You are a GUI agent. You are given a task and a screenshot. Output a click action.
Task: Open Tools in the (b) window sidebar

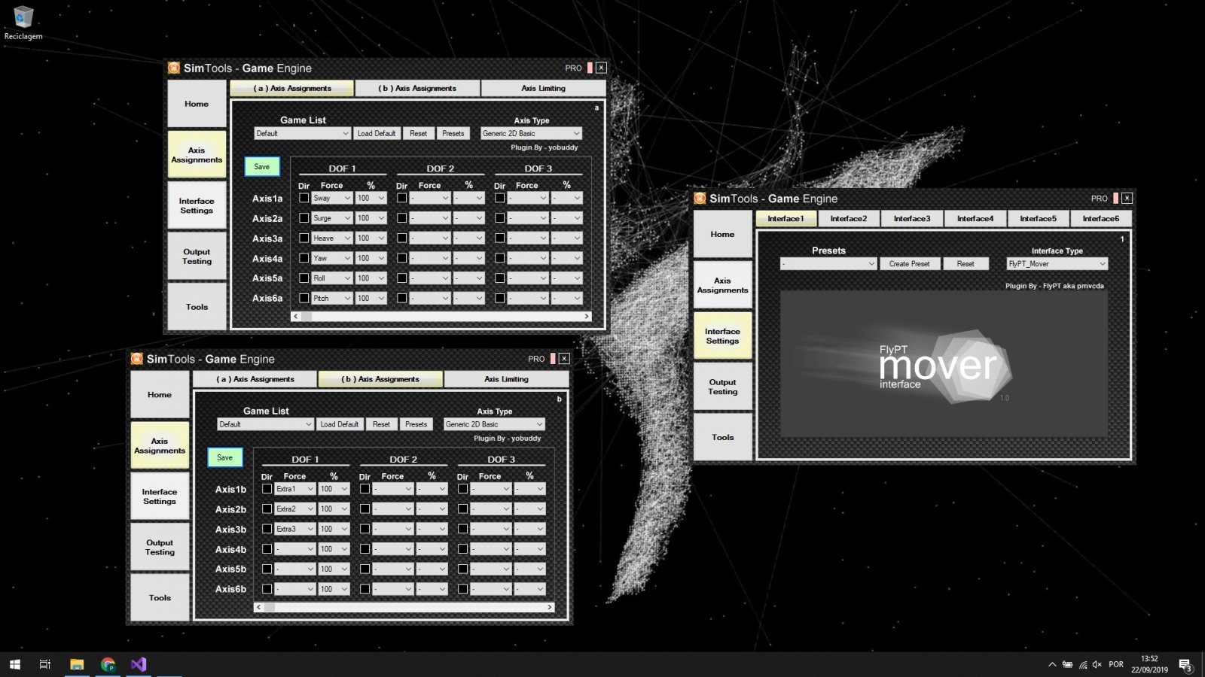160,598
